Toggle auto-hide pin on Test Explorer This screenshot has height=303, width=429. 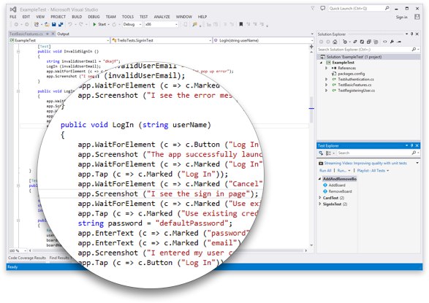pyautogui.click(x=411, y=145)
